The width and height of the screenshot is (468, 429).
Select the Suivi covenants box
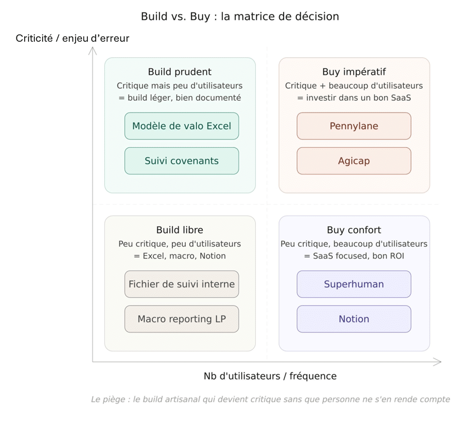tap(181, 161)
